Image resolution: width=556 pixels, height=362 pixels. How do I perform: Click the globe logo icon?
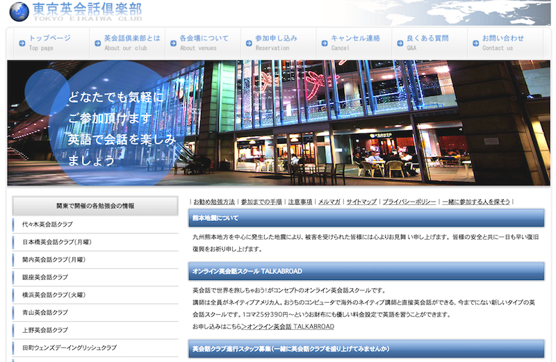coord(19,11)
